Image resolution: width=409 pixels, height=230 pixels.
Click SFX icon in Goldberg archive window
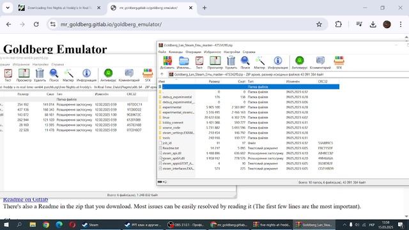tap(339, 63)
